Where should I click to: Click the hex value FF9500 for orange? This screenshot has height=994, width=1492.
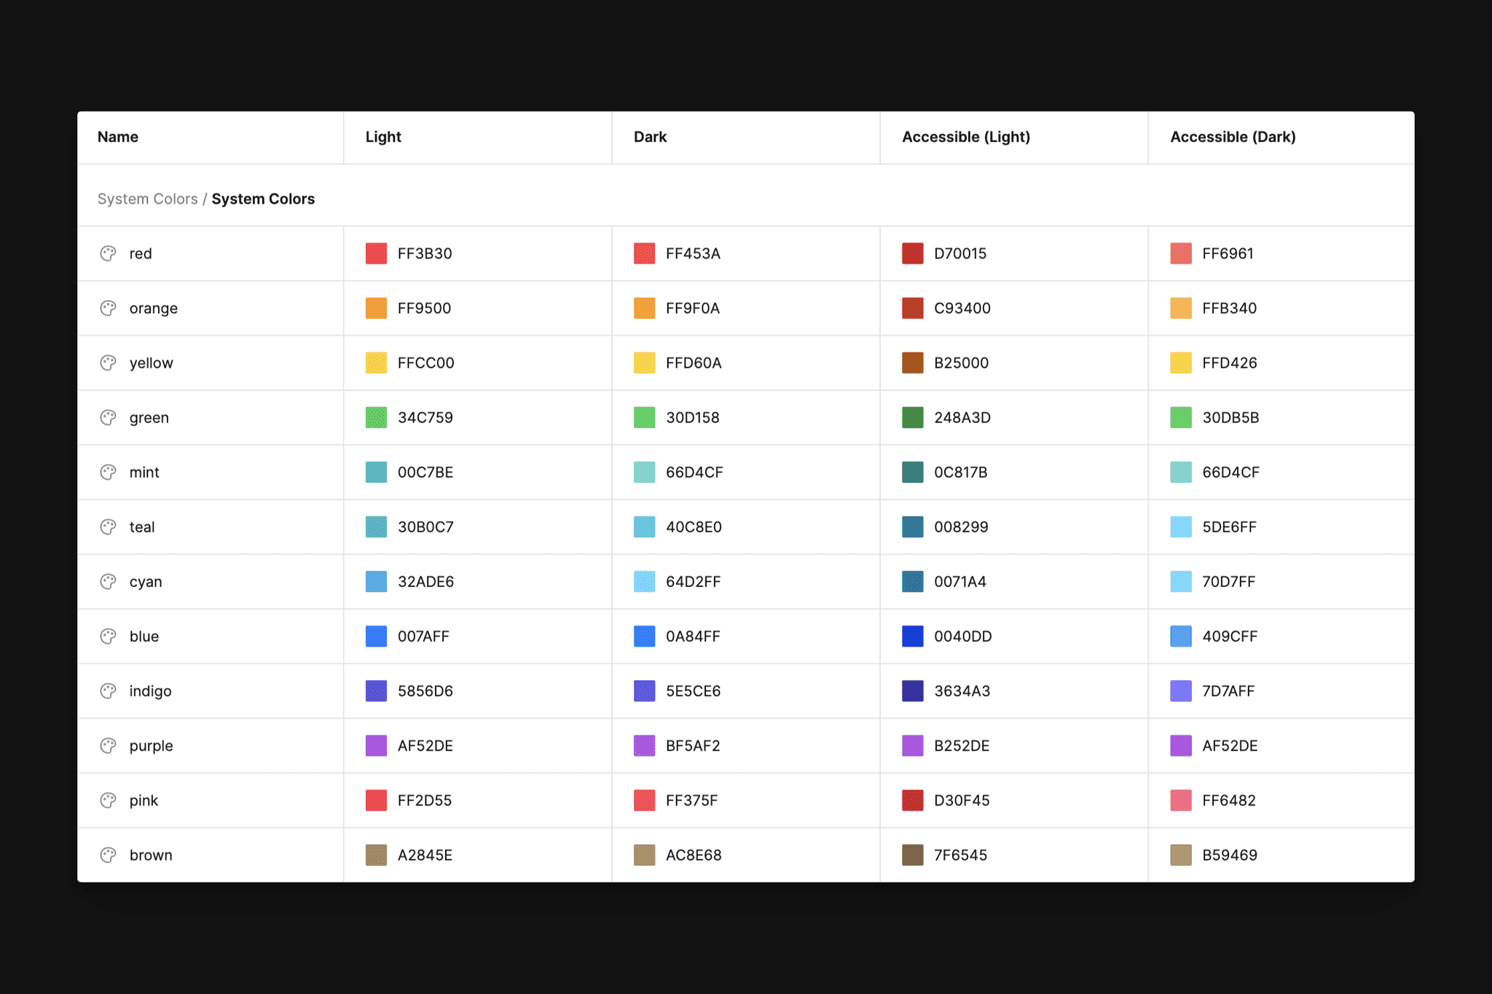coord(424,307)
